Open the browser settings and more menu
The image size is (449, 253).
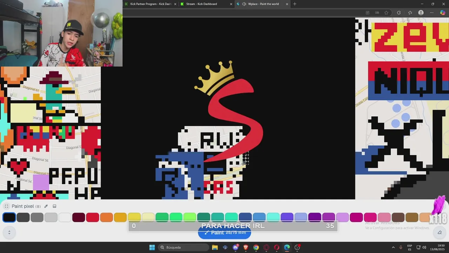pos(432,13)
